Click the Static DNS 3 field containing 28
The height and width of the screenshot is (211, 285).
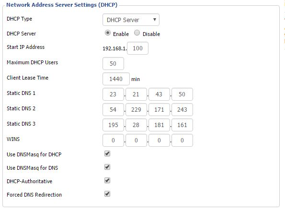(136, 125)
